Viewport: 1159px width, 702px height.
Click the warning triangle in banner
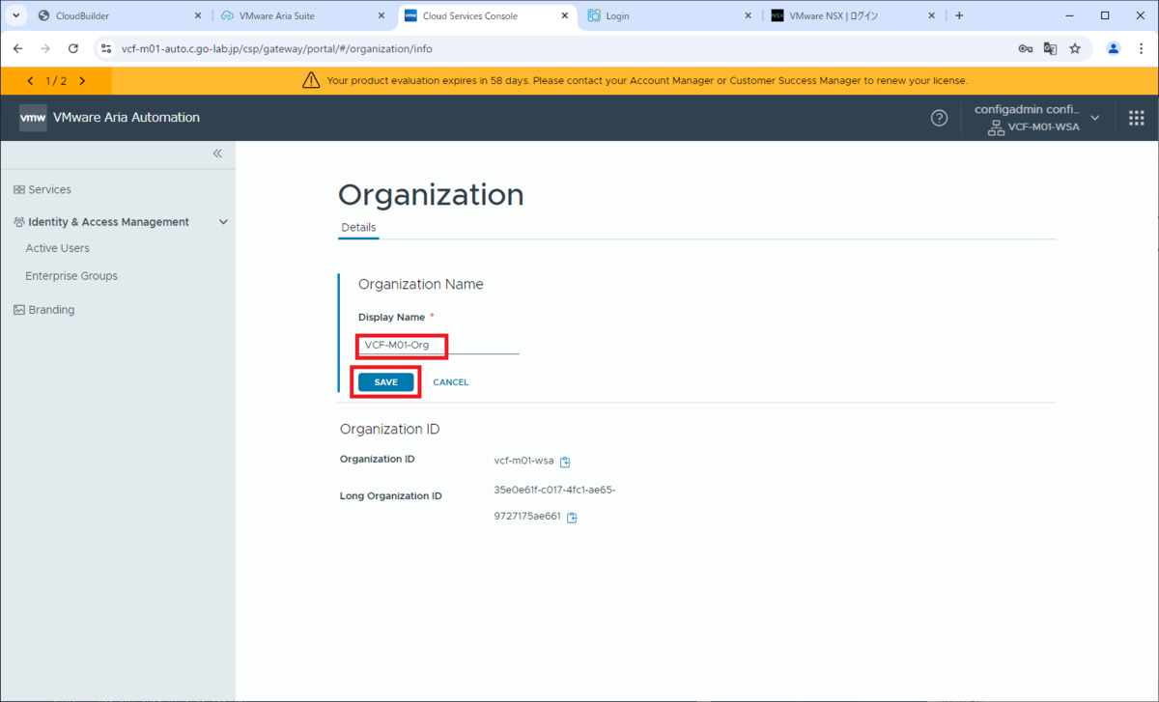click(x=311, y=81)
